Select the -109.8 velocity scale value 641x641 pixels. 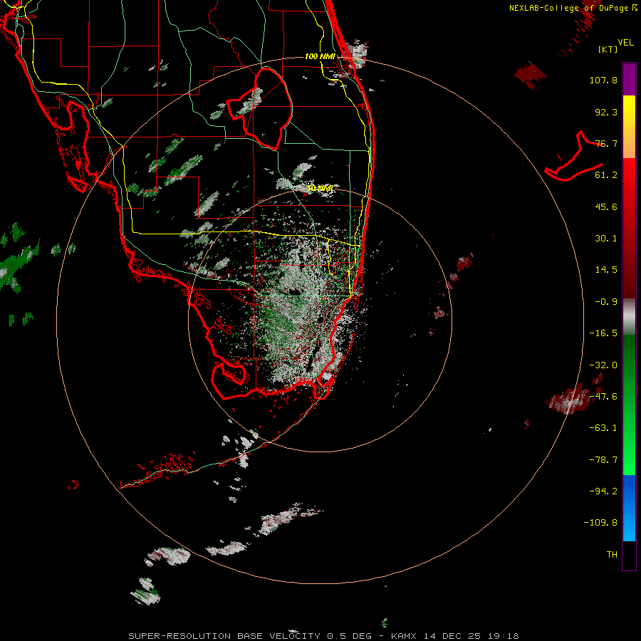[600, 523]
